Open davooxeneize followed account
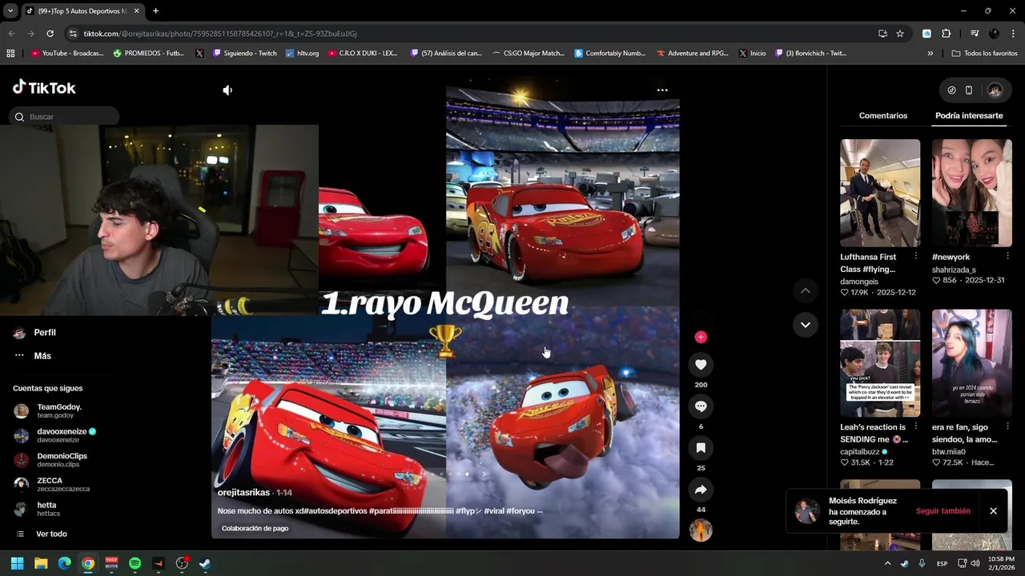 pos(56,436)
